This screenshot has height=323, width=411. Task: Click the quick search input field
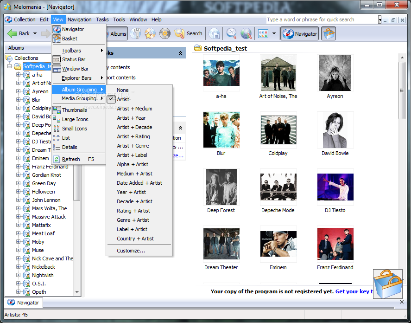(322, 19)
